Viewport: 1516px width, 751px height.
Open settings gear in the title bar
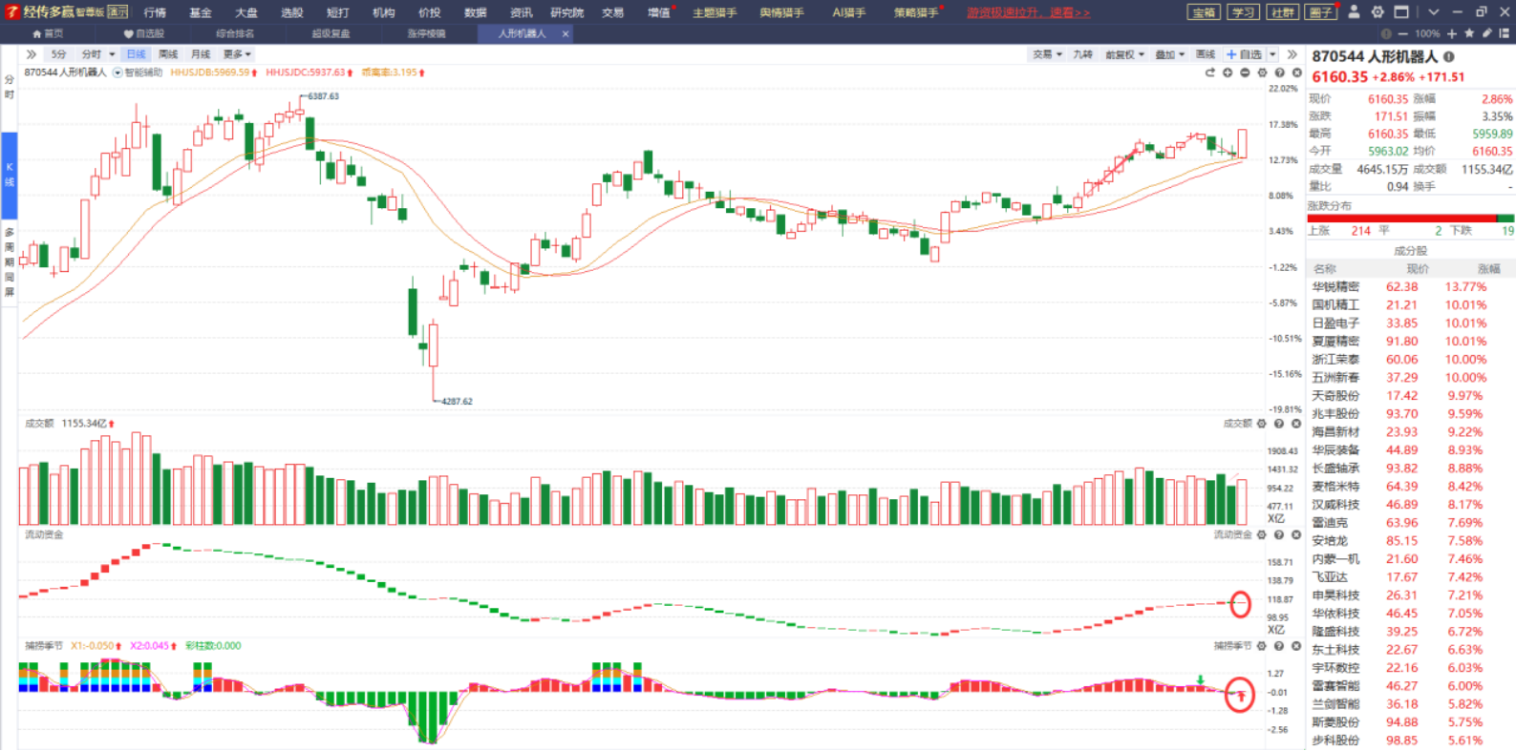tap(1377, 12)
